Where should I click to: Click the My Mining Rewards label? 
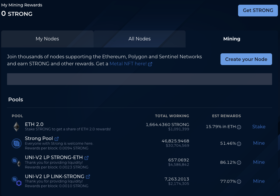tap(22, 5)
